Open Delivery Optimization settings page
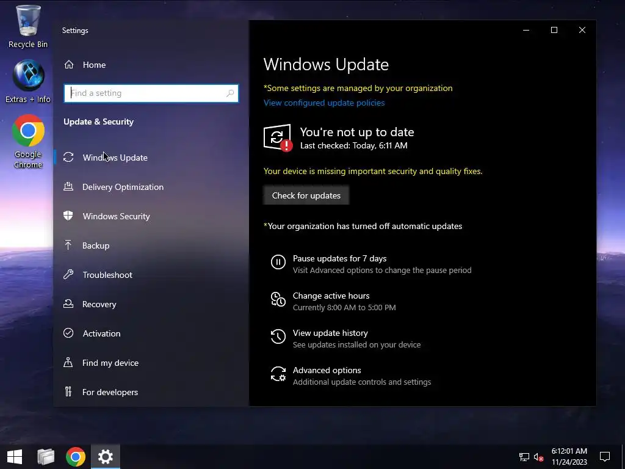625x469 pixels. pos(151,187)
